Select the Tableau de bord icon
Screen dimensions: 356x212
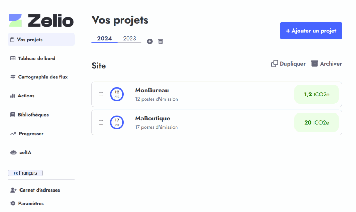point(13,58)
